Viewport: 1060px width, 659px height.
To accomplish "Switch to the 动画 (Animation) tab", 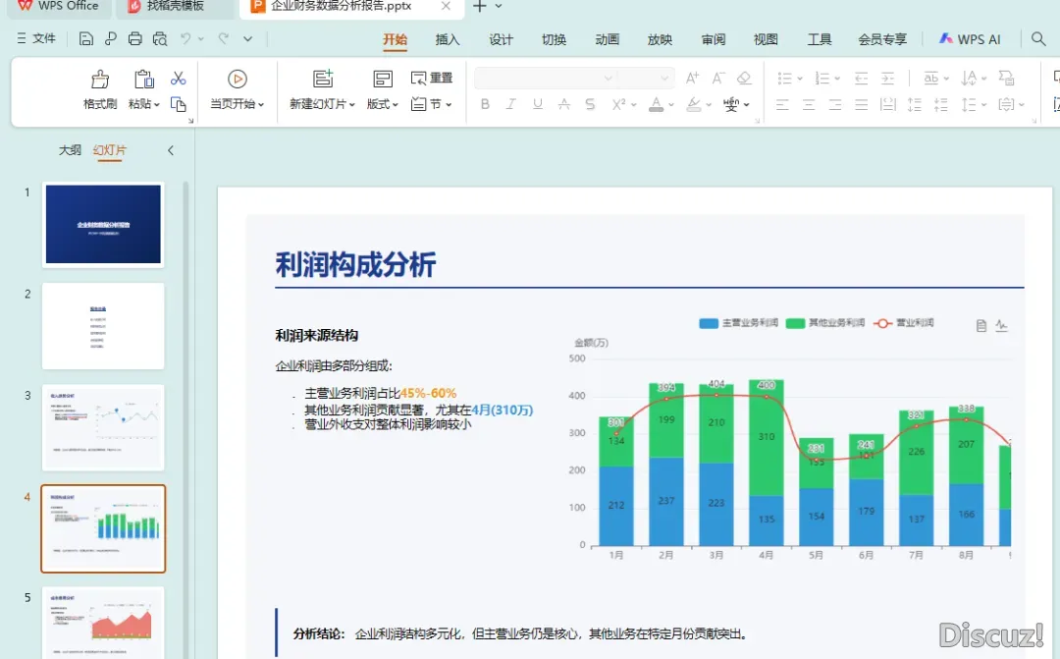I will click(607, 39).
